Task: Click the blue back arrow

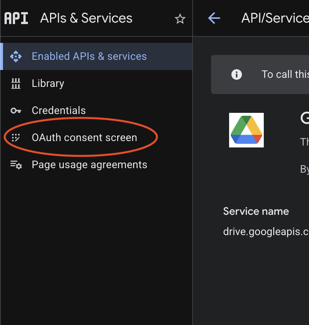Action: tap(214, 18)
